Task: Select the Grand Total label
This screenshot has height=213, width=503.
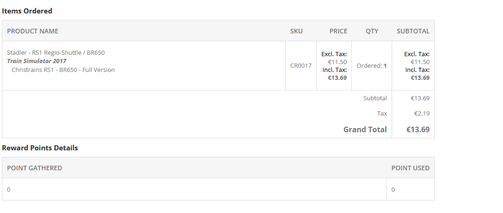Action: pos(365,129)
